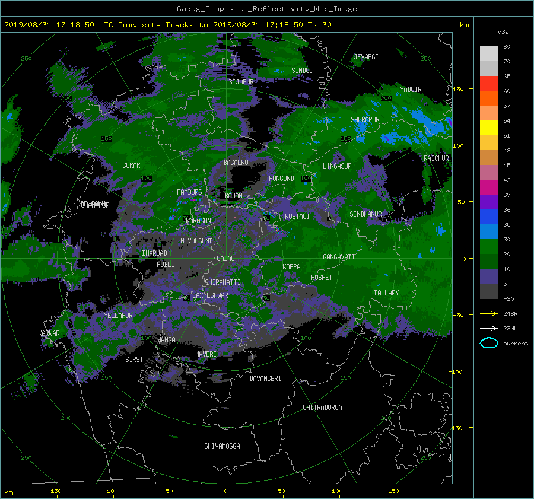Click the RAICHUR city label
534x499 pixels.
(436, 158)
